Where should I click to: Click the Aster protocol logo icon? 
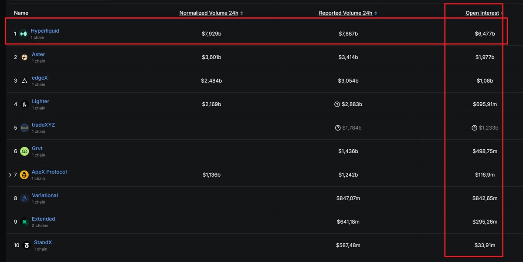click(x=24, y=57)
